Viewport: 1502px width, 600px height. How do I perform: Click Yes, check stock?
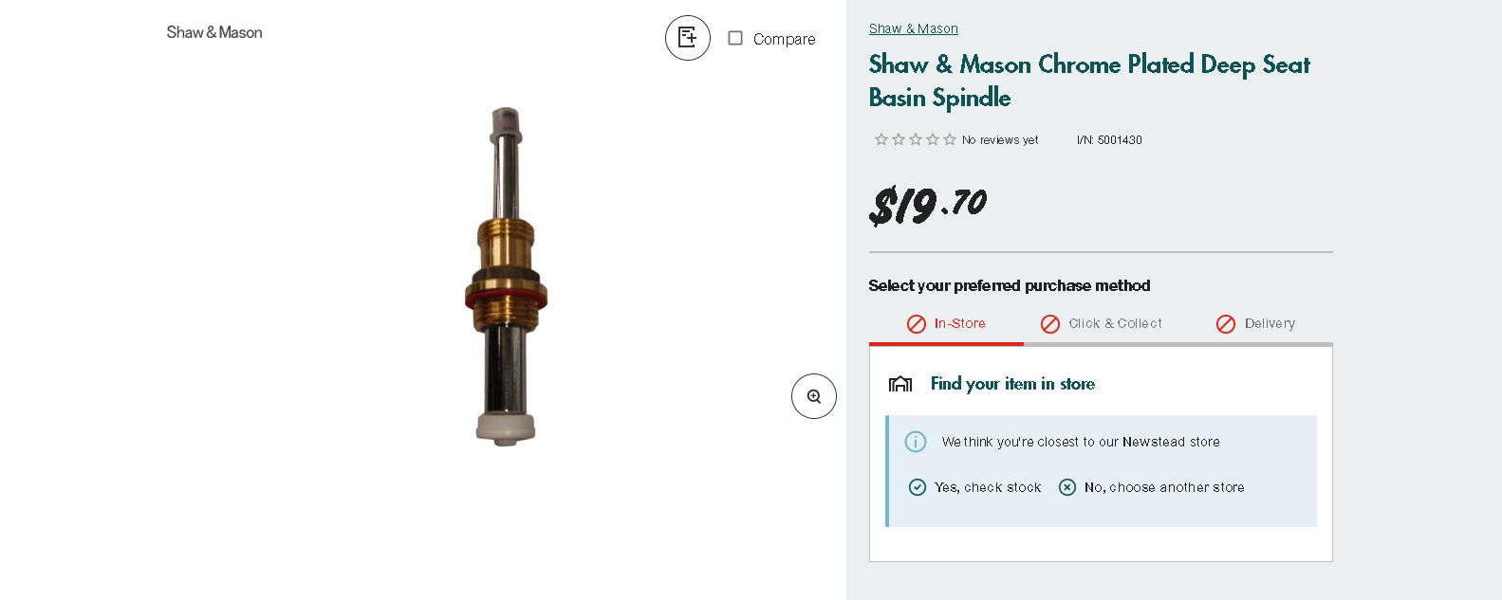(987, 486)
